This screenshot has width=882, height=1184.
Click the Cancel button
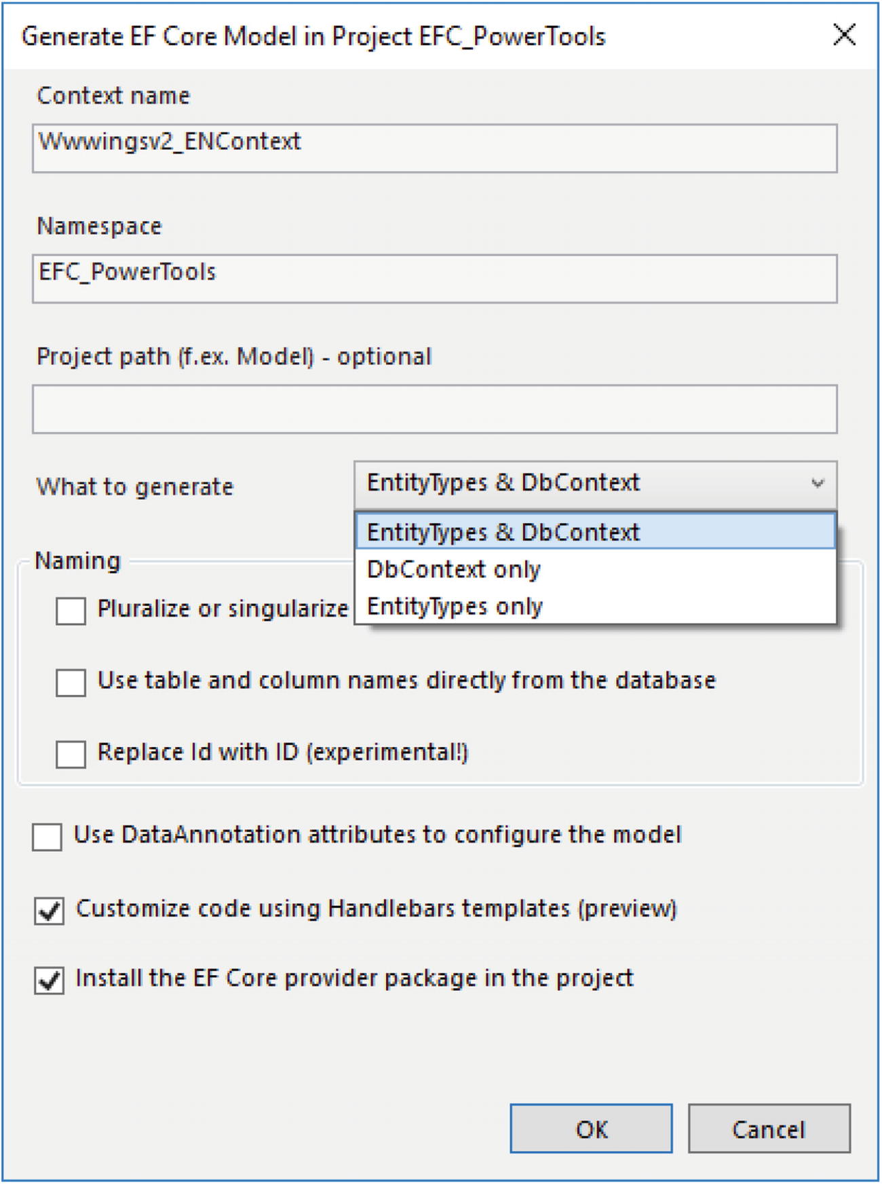(769, 1128)
